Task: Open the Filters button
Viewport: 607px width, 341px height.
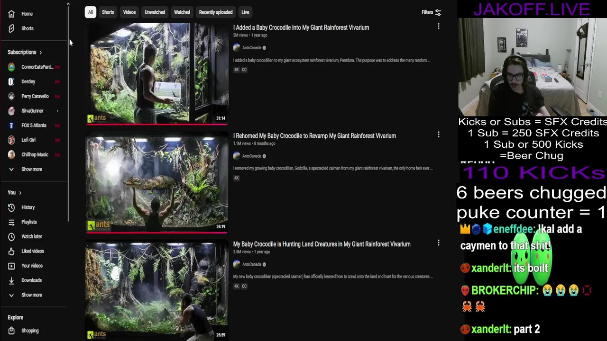Action: (431, 12)
